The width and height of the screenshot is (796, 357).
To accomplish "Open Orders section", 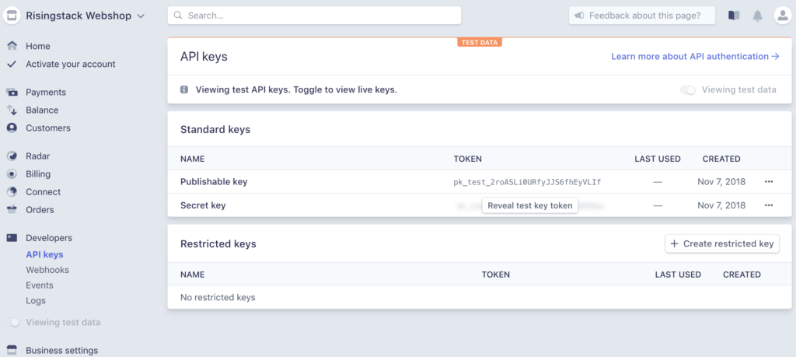I will tap(40, 210).
